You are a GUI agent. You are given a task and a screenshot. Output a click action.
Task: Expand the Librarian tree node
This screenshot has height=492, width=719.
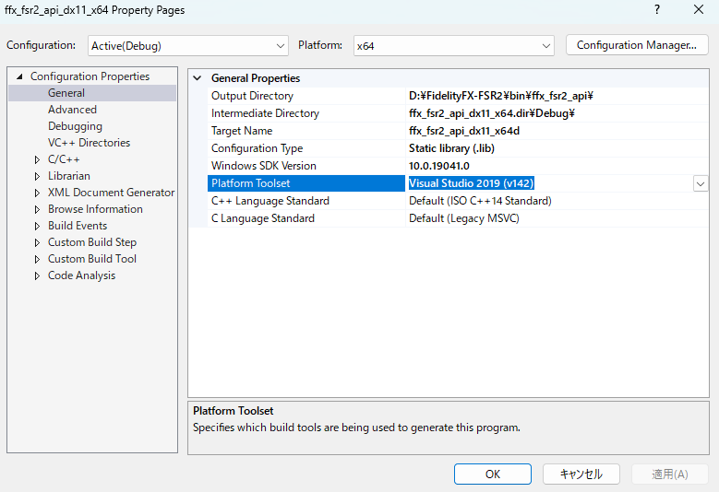coord(37,176)
